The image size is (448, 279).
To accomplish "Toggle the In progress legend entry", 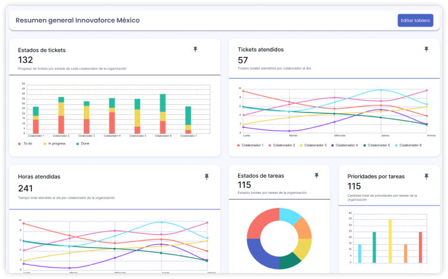I will tap(55, 143).
